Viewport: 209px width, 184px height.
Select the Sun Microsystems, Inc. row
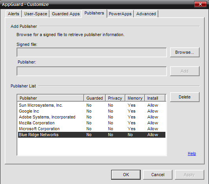pyautogui.click(x=92, y=105)
